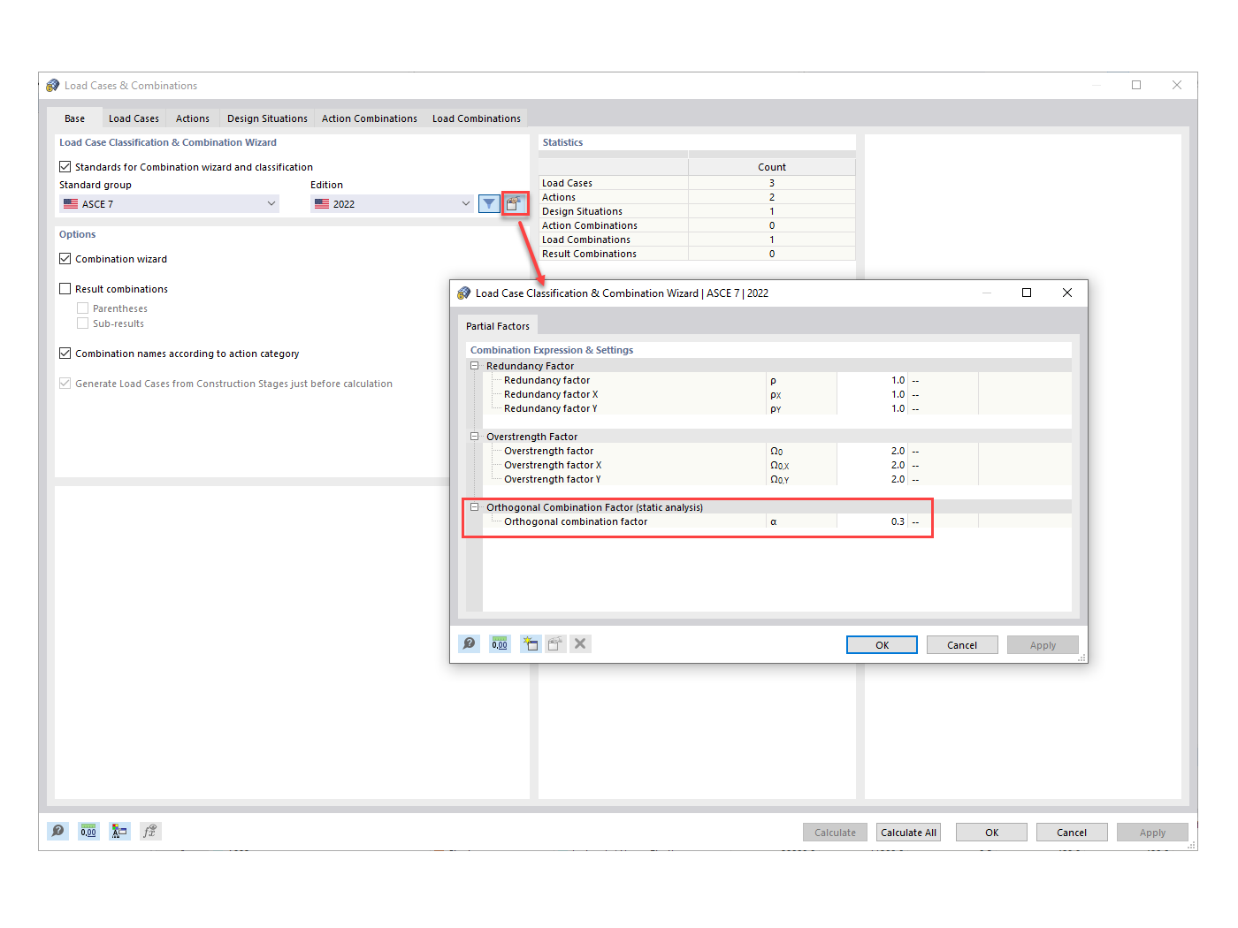Click Apply in the Wizard dialog
The image size is (1238, 928).
point(1043,645)
